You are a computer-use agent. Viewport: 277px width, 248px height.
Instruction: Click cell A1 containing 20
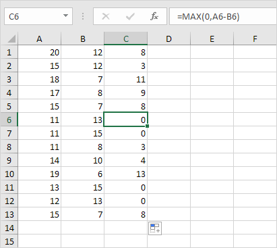pos(39,52)
